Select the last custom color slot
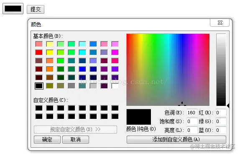The height and width of the screenshot is (154, 240). [x=115, y=116]
